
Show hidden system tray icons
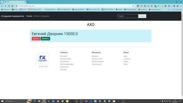click(x=160, y=101)
